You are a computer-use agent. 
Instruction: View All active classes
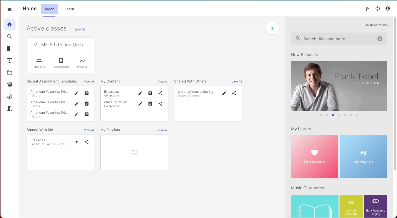coord(80,29)
